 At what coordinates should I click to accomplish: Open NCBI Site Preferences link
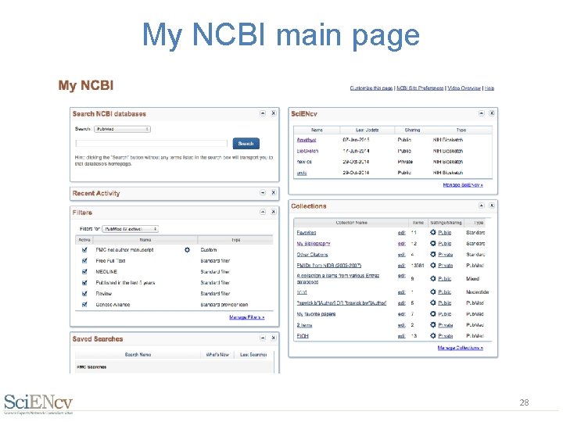[x=420, y=88]
